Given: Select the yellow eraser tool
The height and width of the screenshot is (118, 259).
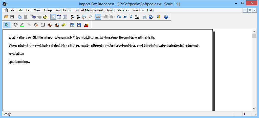Looking at the screenshot, I should pos(63,25).
